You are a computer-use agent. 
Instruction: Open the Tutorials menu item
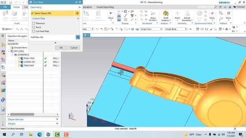[239, 7]
